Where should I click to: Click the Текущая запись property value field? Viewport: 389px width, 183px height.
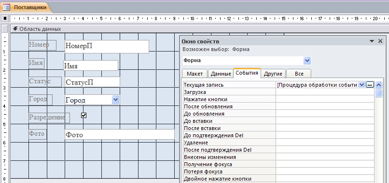point(317,85)
